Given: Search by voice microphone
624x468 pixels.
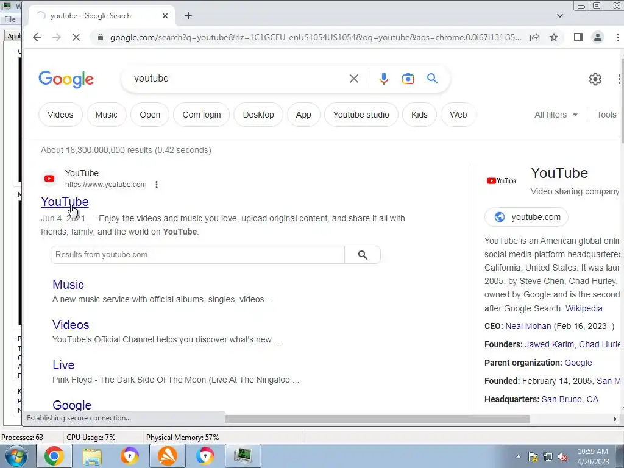Looking at the screenshot, I should point(384,79).
